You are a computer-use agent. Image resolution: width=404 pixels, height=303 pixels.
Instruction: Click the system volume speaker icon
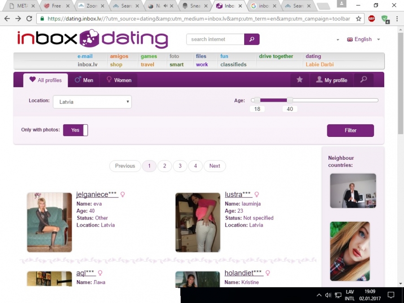[328, 295]
